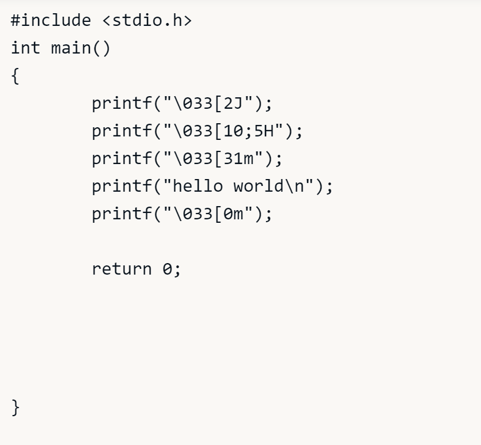Click printf on the hello world line

122,186
